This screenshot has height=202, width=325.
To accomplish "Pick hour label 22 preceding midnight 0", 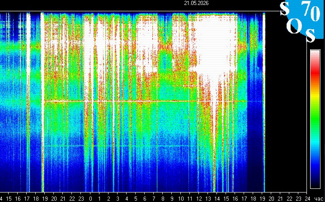I will (72, 198).
